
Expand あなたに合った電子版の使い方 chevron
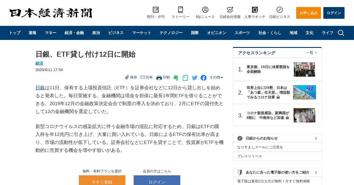point(316,172)
